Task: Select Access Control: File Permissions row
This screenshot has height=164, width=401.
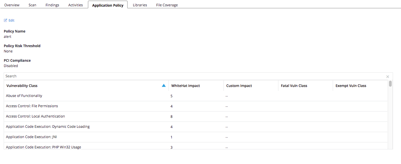Action: pyautogui.click(x=196, y=106)
